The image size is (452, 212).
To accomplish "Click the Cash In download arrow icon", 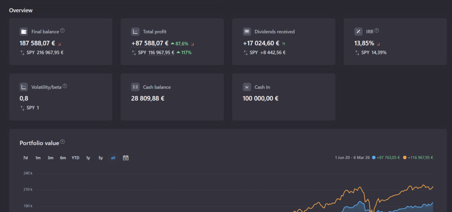I will pyautogui.click(x=247, y=87).
